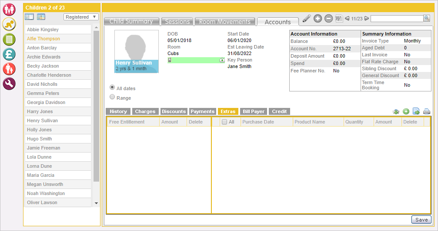The image size is (438, 231).
Task: Open the children (crawling baby) module
Action: [9, 24]
